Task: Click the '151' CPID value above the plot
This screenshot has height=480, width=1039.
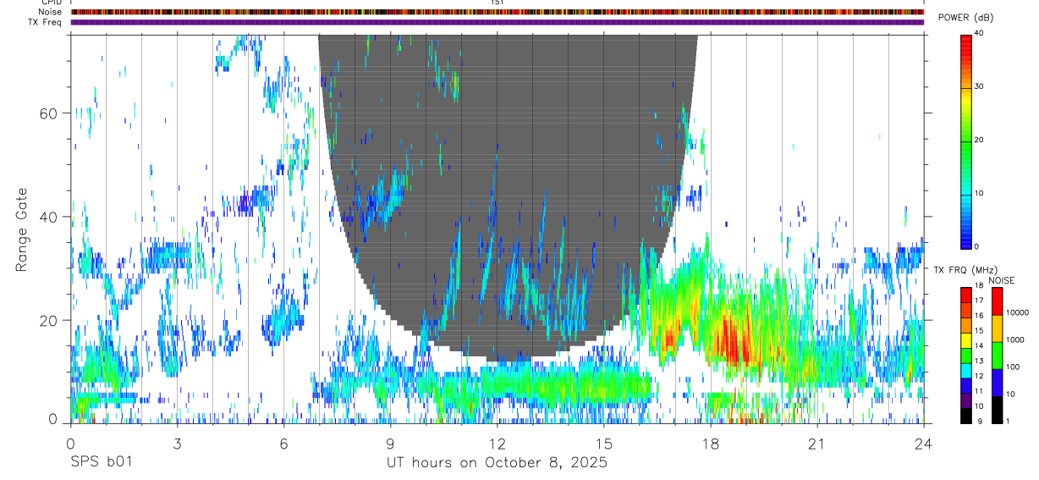Action: click(498, 3)
